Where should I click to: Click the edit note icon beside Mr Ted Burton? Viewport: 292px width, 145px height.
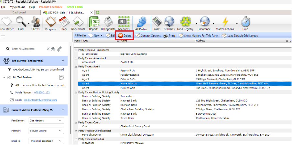click(x=62, y=77)
